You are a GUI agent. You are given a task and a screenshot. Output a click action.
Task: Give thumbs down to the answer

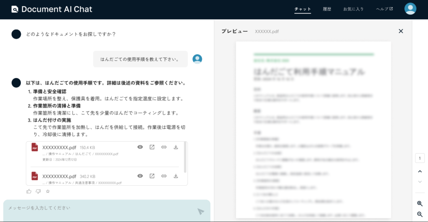[38, 191]
